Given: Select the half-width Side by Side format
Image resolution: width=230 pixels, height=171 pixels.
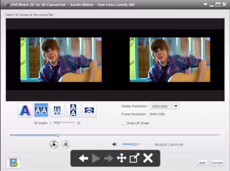Looking at the screenshot, I should pyautogui.click(x=57, y=110).
